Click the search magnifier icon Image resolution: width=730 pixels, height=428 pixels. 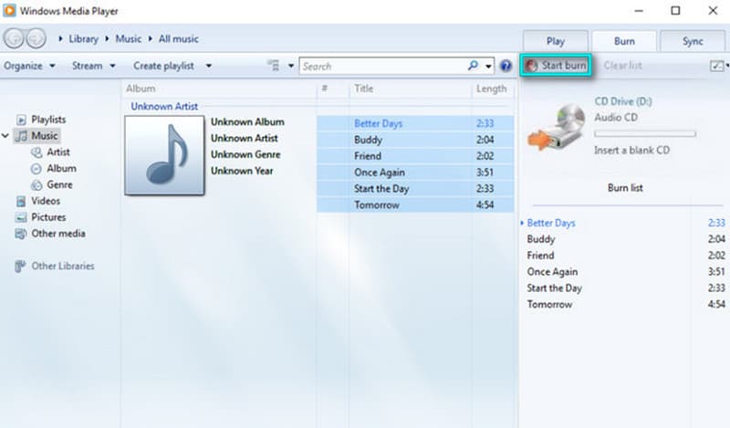473,66
